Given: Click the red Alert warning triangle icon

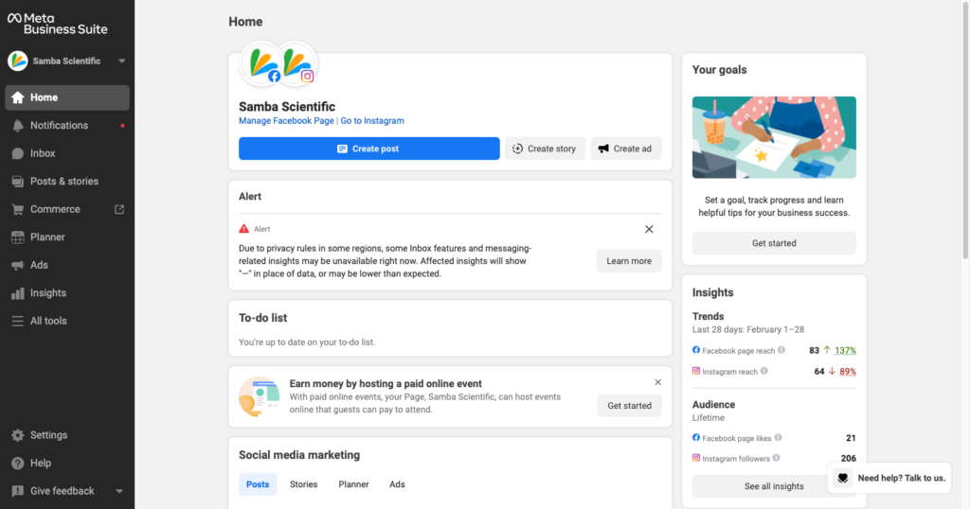Looking at the screenshot, I should pyautogui.click(x=243, y=229).
